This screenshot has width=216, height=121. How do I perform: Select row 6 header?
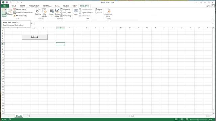pyautogui.click(x=3, y=44)
